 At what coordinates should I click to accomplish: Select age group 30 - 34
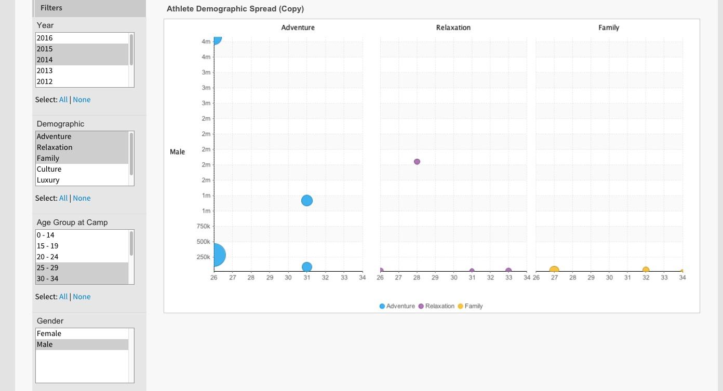(82, 278)
